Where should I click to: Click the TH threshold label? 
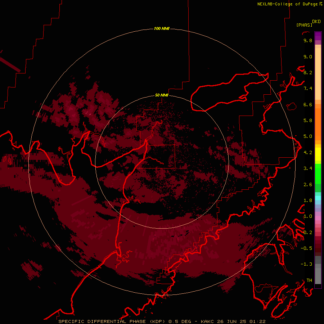pos(309,280)
